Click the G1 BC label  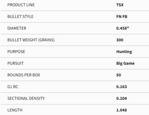point(13,87)
